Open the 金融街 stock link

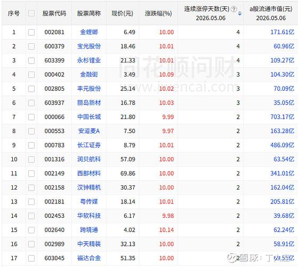pyautogui.click(x=89, y=75)
